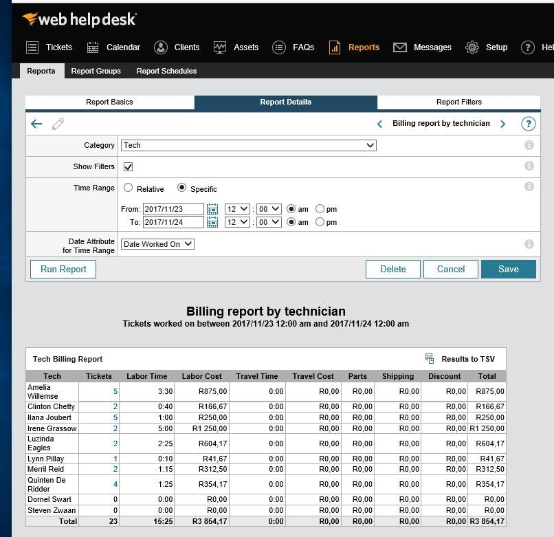Click the Save button
554x537 pixels.
tap(509, 269)
